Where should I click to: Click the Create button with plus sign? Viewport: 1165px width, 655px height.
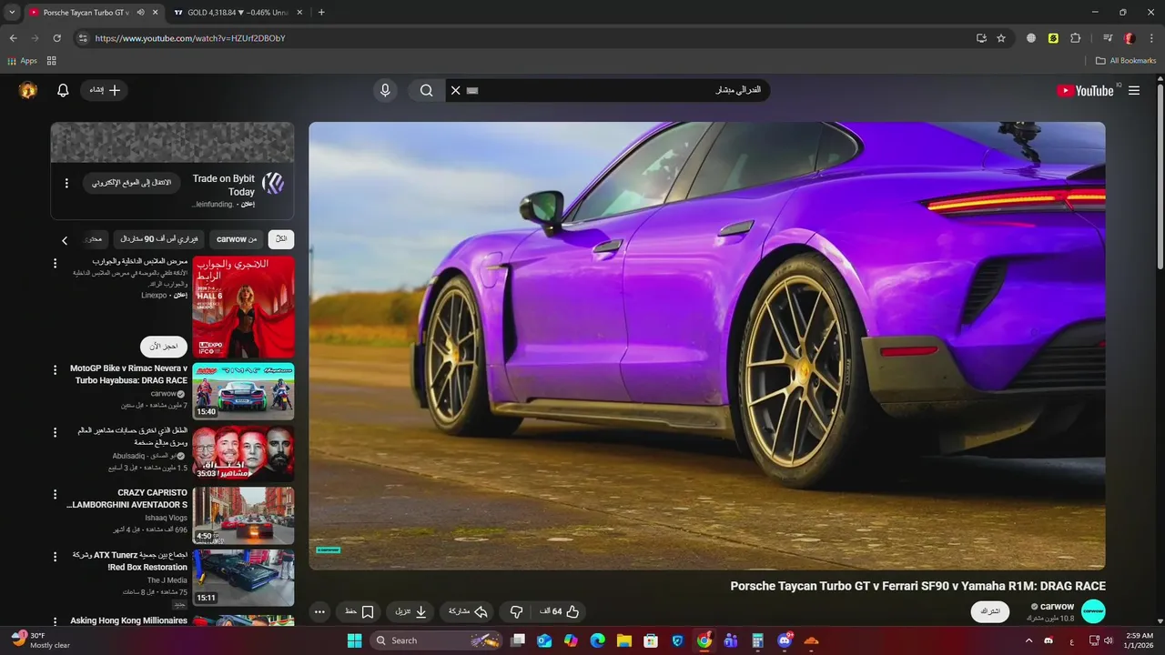pos(104,90)
